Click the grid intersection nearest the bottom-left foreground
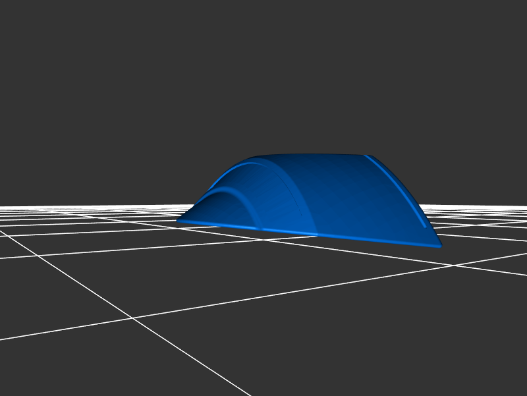Screen dimensions: 527x396 coord(133,318)
